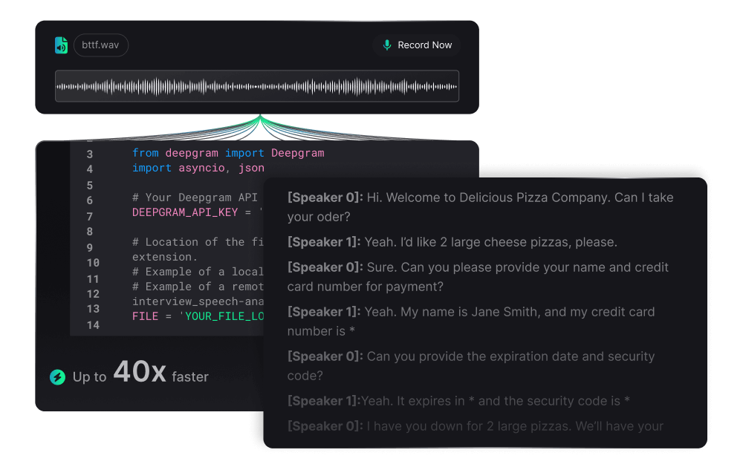Click the Record Now button

pos(417,45)
